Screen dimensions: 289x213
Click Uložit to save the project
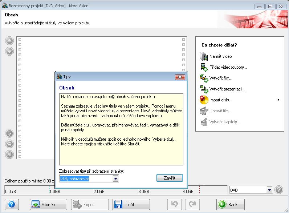click(131, 204)
